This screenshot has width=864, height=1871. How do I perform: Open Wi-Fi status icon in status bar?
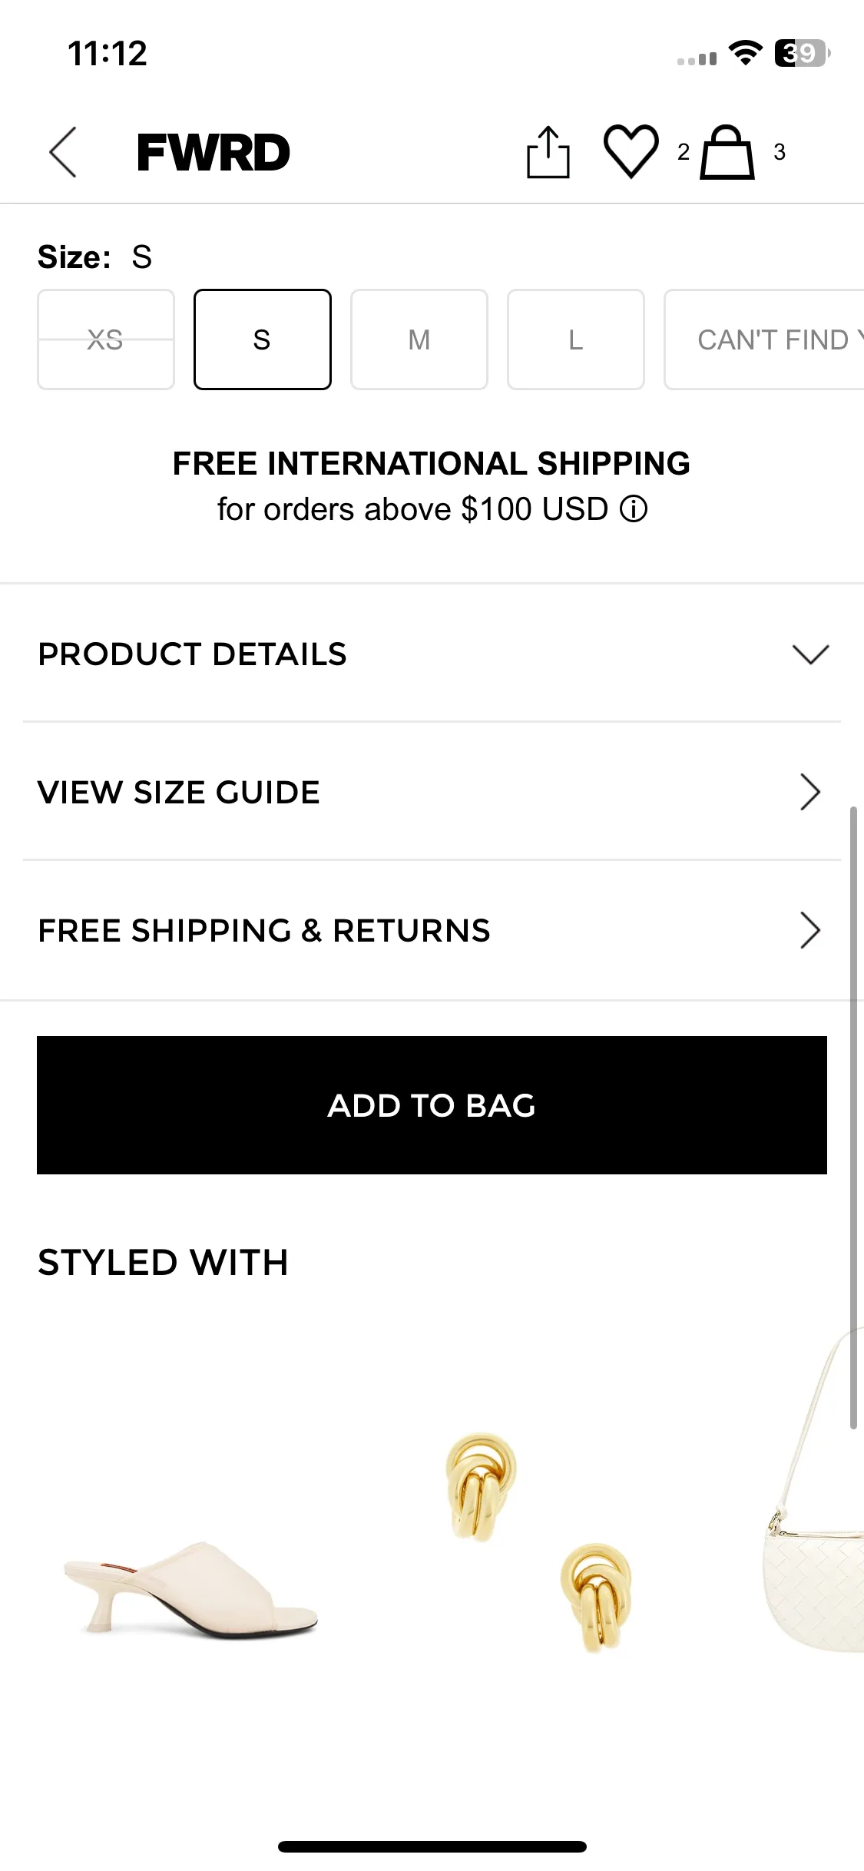pos(745,53)
